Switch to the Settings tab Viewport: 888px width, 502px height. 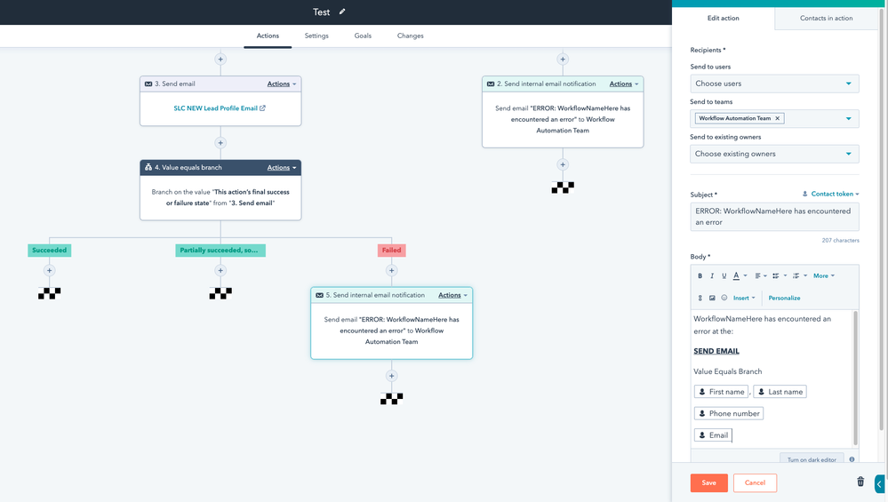tap(316, 36)
